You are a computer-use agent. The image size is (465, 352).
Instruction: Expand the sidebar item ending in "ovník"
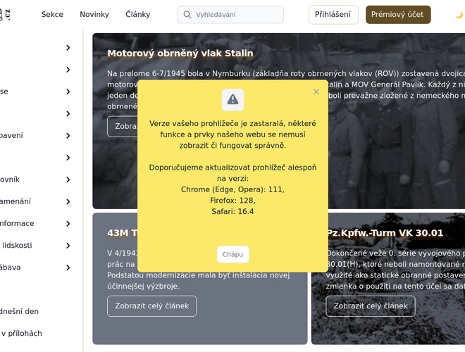click(68, 180)
